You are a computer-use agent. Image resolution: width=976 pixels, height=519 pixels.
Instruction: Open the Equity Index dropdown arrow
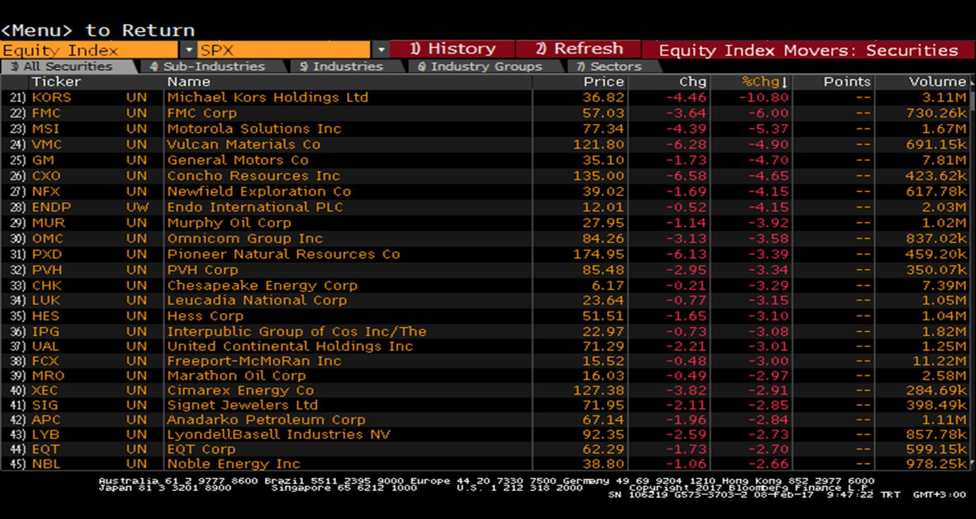click(188, 50)
